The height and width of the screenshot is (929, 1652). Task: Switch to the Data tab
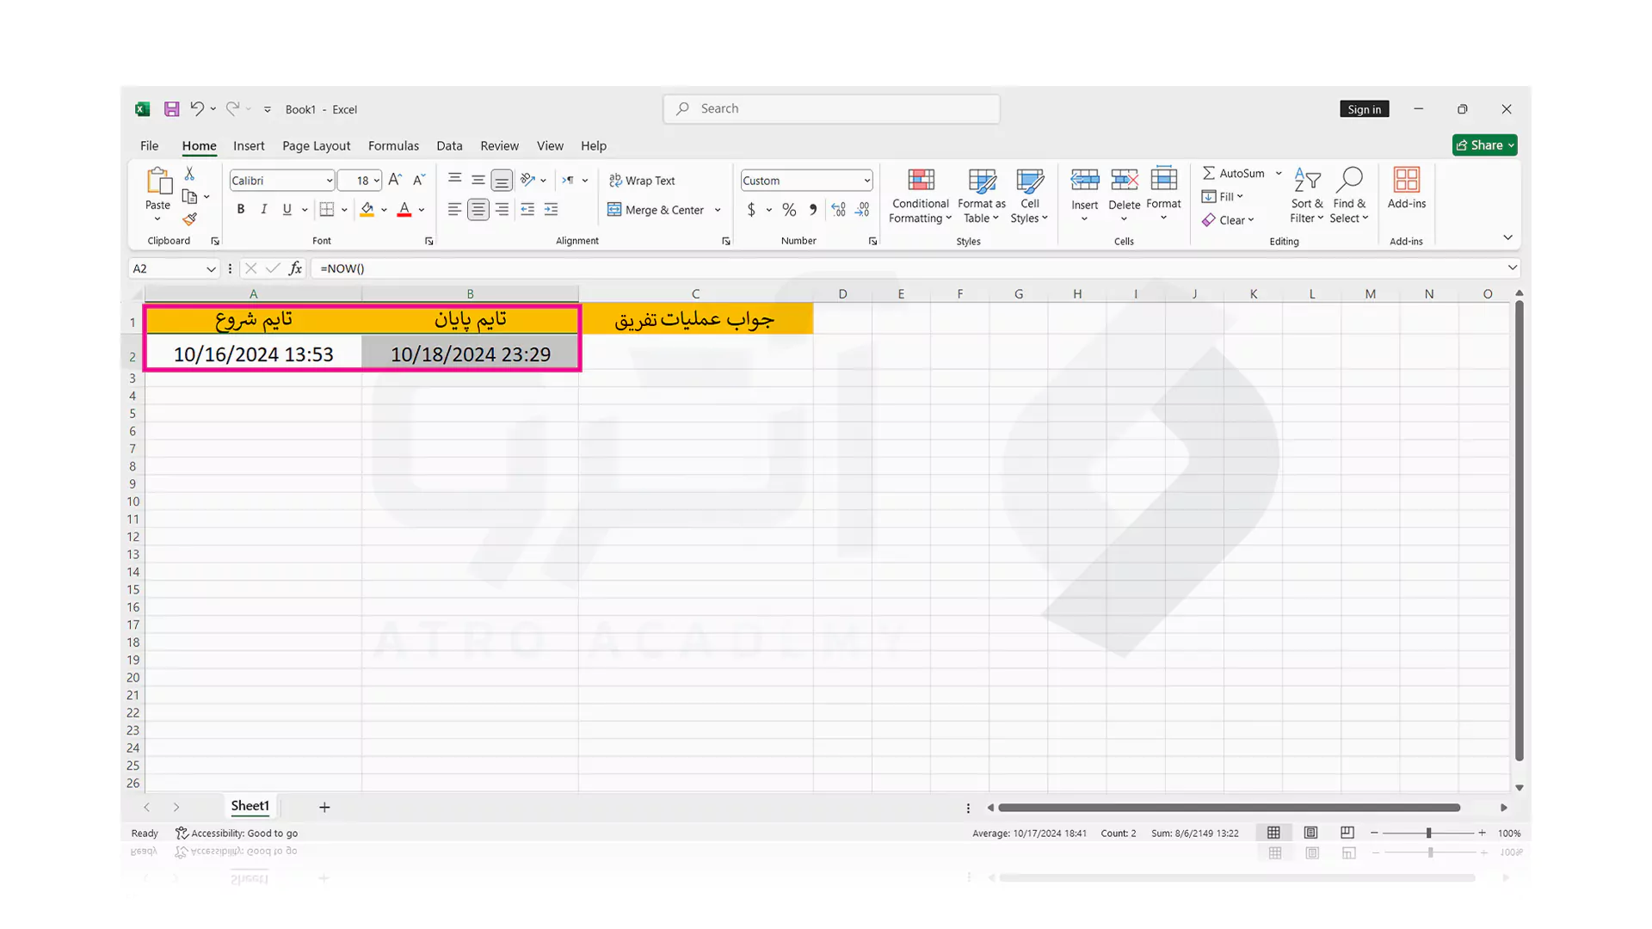449,145
